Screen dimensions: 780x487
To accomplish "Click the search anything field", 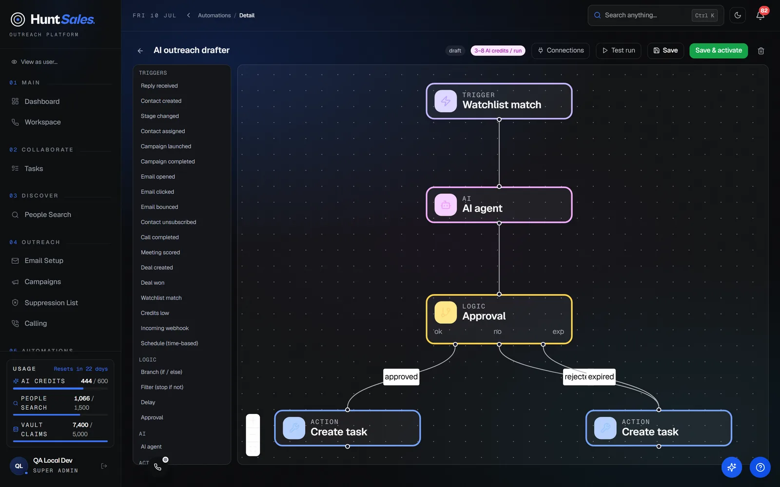I will click(x=656, y=16).
